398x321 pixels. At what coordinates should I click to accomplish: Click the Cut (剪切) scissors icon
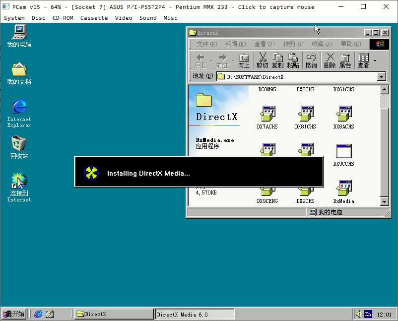pyautogui.click(x=262, y=61)
